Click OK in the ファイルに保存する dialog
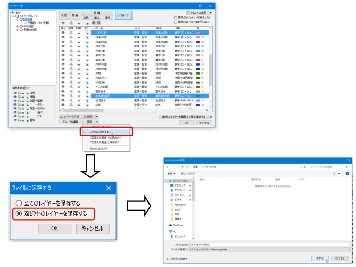 pos(54,228)
